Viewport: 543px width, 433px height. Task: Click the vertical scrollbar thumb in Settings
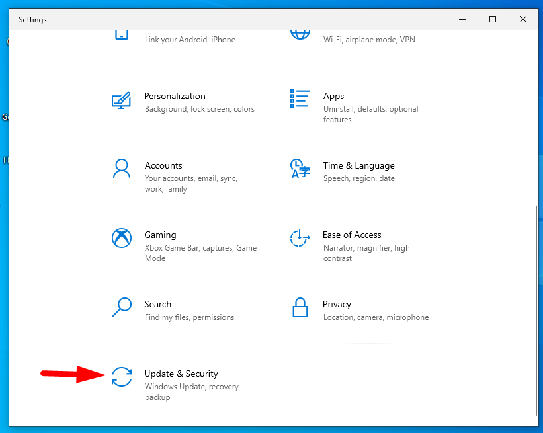(534, 309)
